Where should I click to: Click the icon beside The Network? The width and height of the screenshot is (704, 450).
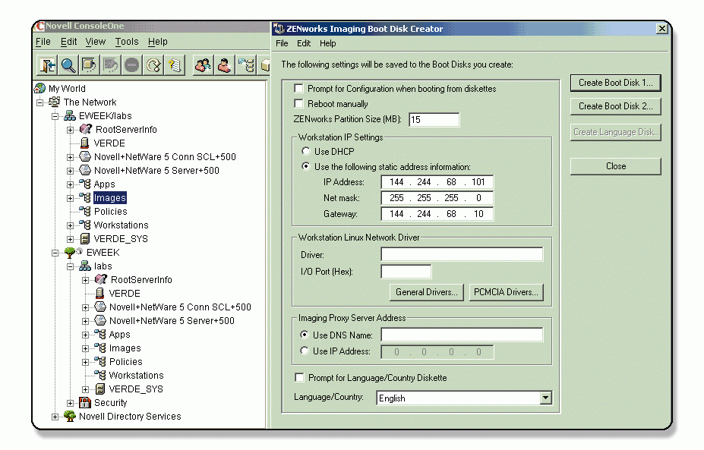tap(55, 102)
